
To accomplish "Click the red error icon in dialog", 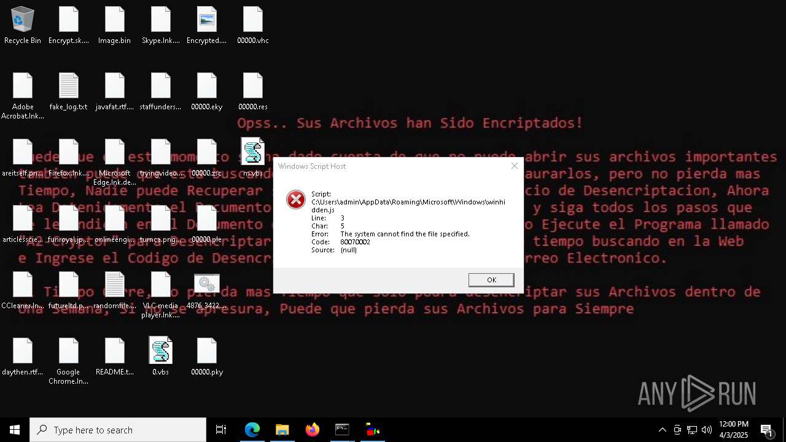I will click(296, 200).
